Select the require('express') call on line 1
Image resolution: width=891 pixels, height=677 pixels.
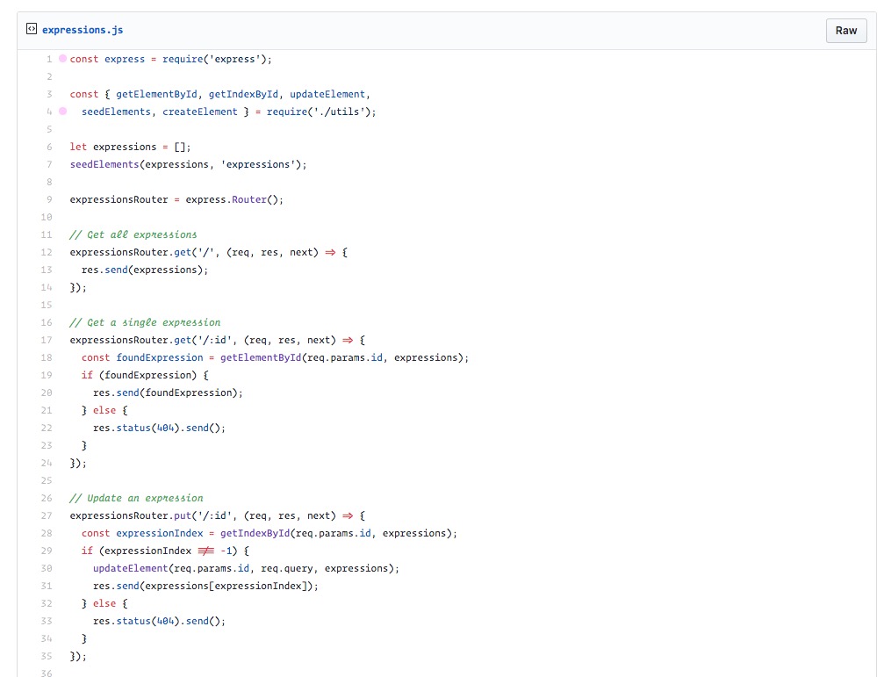pos(213,58)
